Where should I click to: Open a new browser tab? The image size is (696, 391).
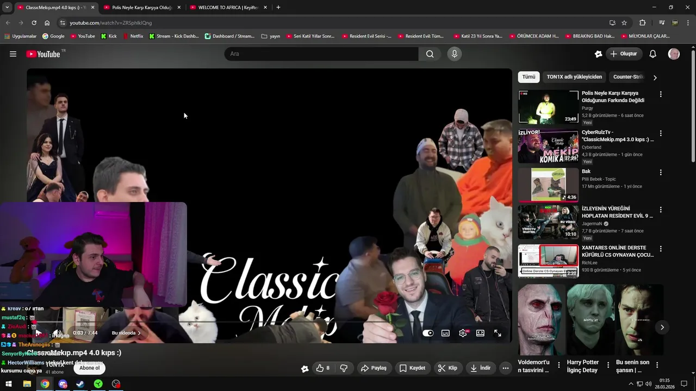click(278, 8)
